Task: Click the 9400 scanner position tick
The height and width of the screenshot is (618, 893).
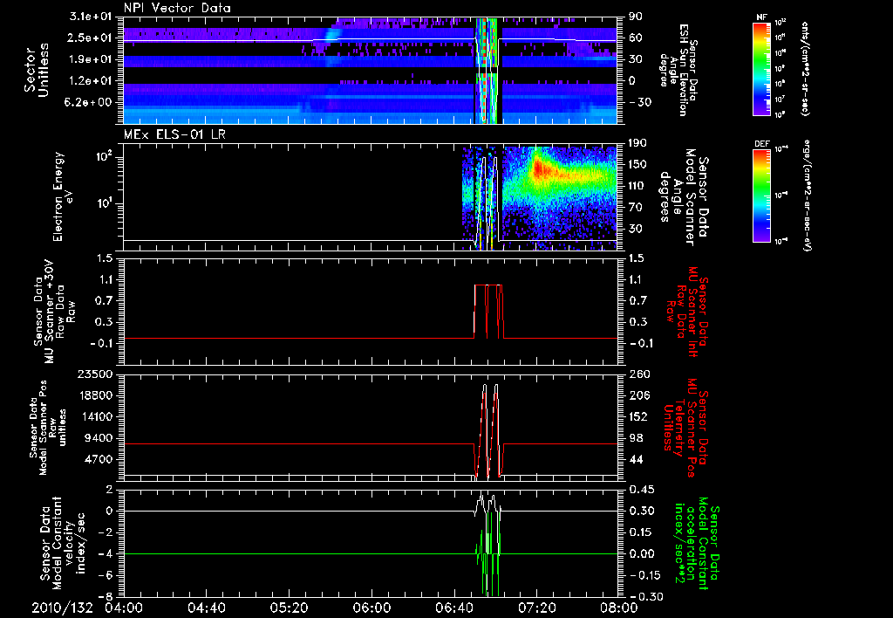Action: [99, 438]
